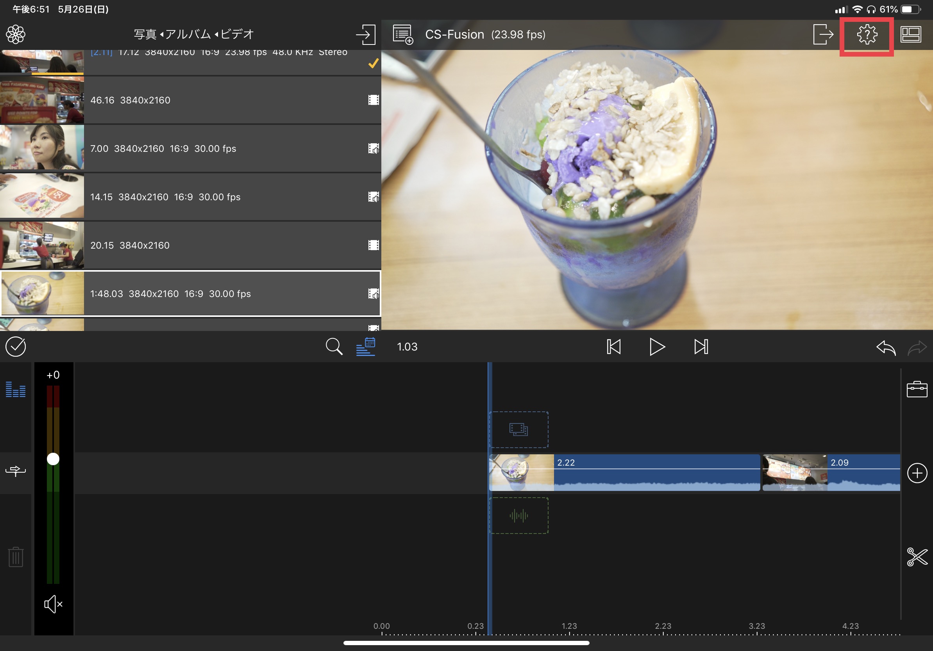Toggle the media sort calendar icon
The width and height of the screenshot is (933, 651).
coord(365,347)
